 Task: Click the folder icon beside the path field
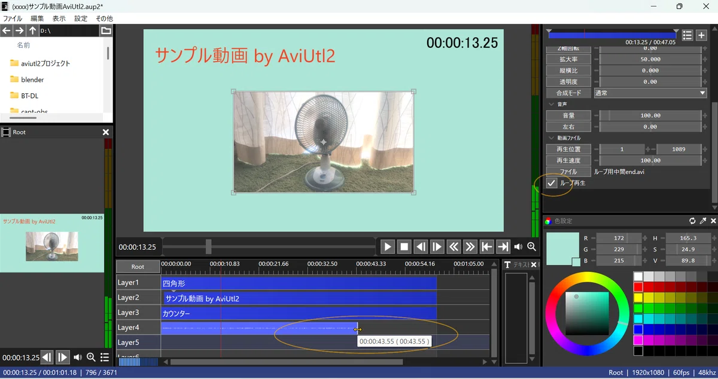pos(106,30)
